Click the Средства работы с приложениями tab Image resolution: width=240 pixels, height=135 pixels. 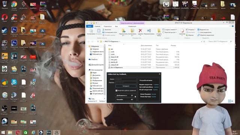click(132, 23)
